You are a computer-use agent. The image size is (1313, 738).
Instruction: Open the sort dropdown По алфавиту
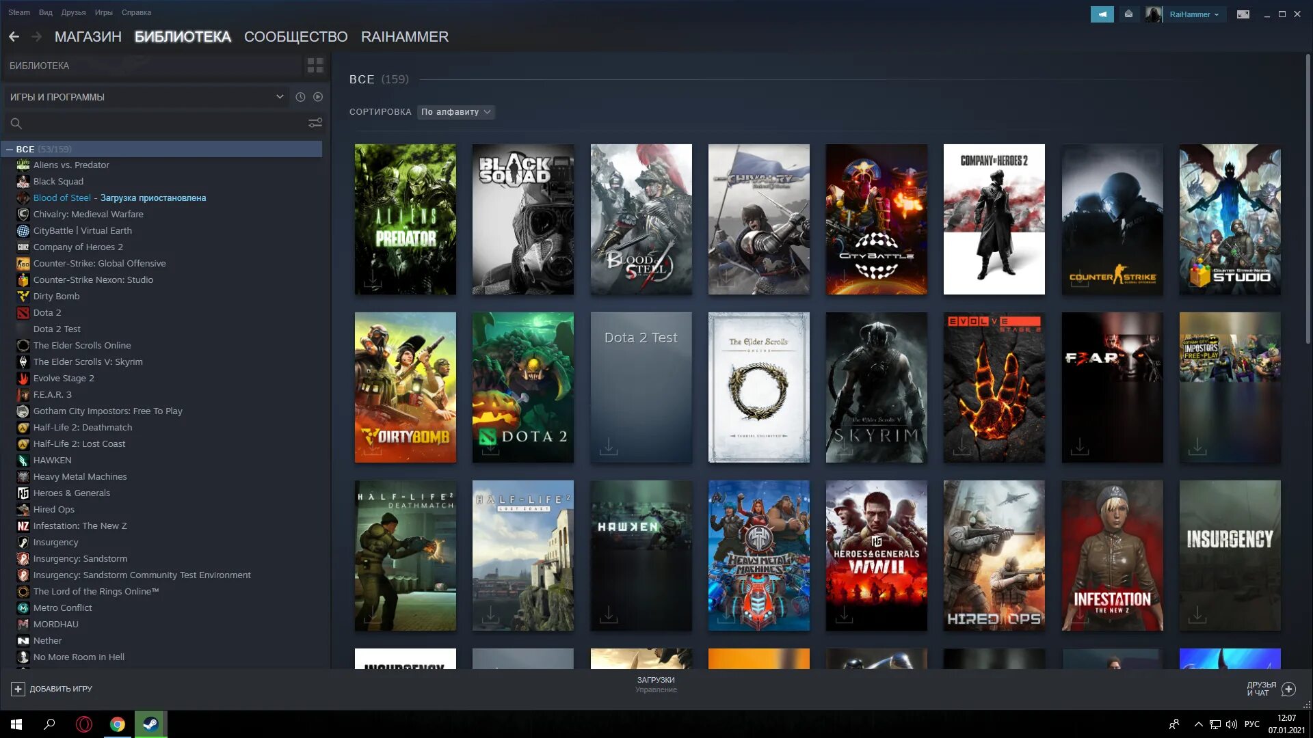pyautogui.click(x=456, y=112)
